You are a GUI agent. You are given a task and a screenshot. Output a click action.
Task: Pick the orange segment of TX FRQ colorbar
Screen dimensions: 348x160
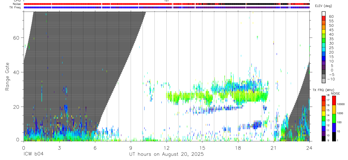pyautogui.click(x=323, y=109)
